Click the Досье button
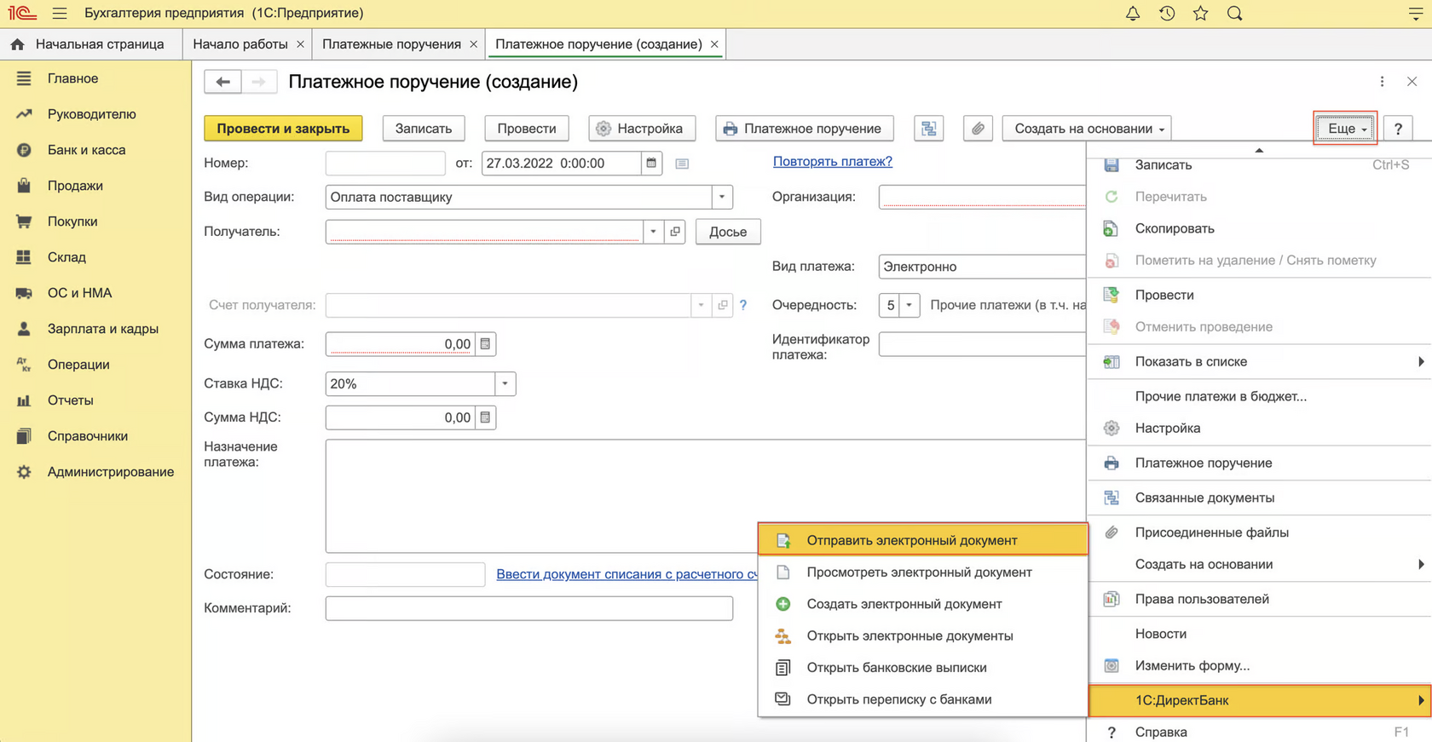 [x=728, y=232]
